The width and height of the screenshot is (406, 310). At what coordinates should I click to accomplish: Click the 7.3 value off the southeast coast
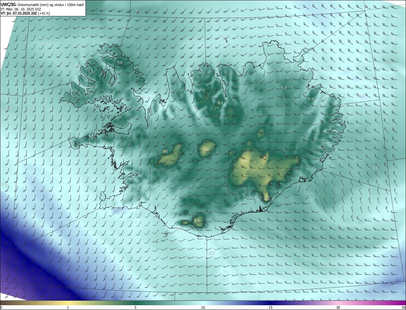pyautogui.click(x=375, y=168)
